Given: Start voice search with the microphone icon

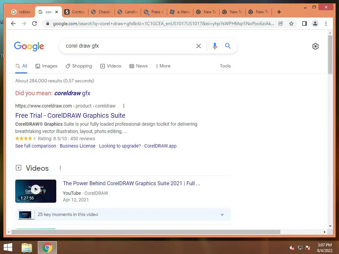Looking at the screenshot, I should coord(215,46).
